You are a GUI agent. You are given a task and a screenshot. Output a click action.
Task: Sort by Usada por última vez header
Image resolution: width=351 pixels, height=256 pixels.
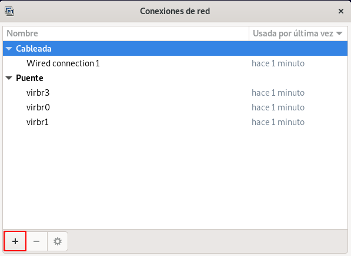click(298, 33)
